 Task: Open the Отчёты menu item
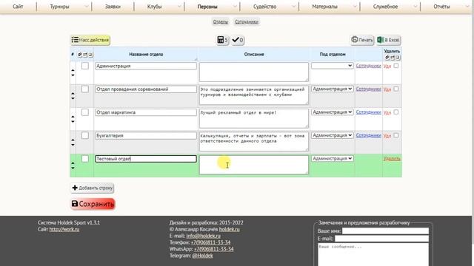point(441,7)
